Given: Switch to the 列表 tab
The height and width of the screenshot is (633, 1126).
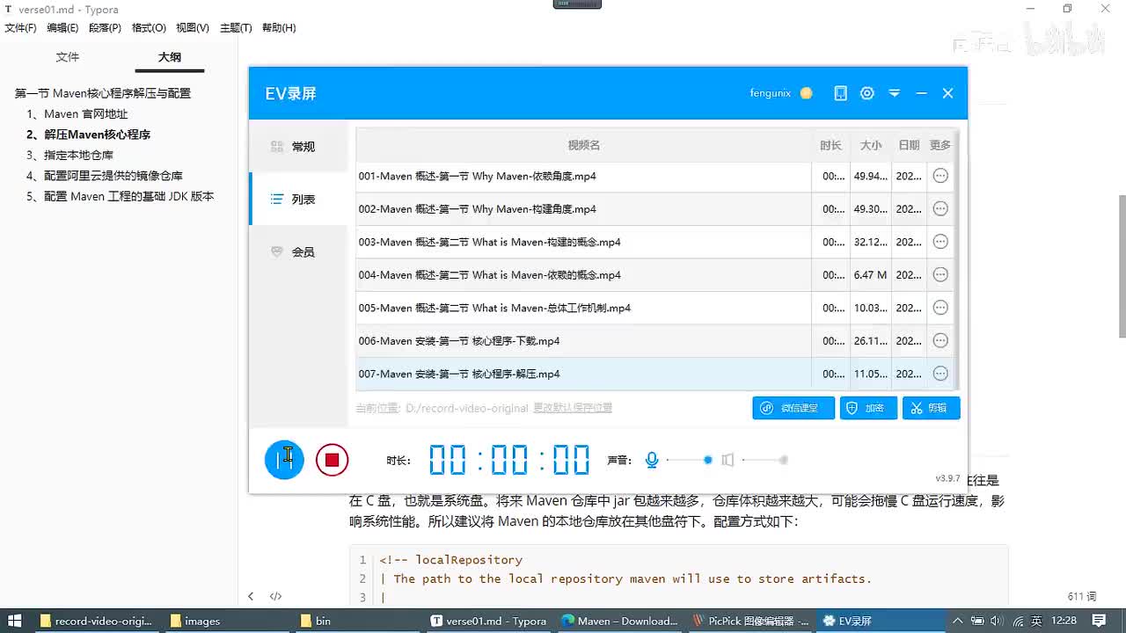Looking at the screenshot, I should click(299, 200).
